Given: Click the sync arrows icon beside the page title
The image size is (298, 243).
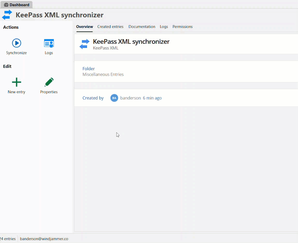Looking at the screenshot, I should 7,15.
